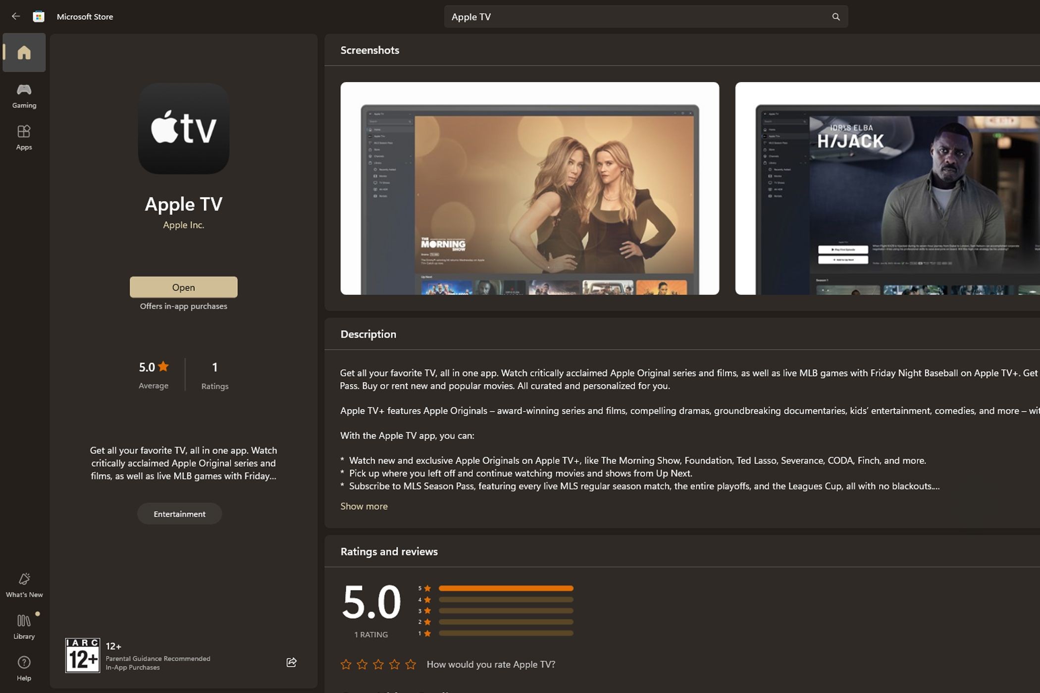Screen dimensions: 1040x693
Task: Click the 1-star rating bar
Action: pos(506,633)
